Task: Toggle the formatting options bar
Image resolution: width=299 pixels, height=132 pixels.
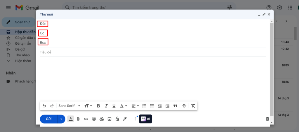Action: pyautogui.click(x=71, y=119)
